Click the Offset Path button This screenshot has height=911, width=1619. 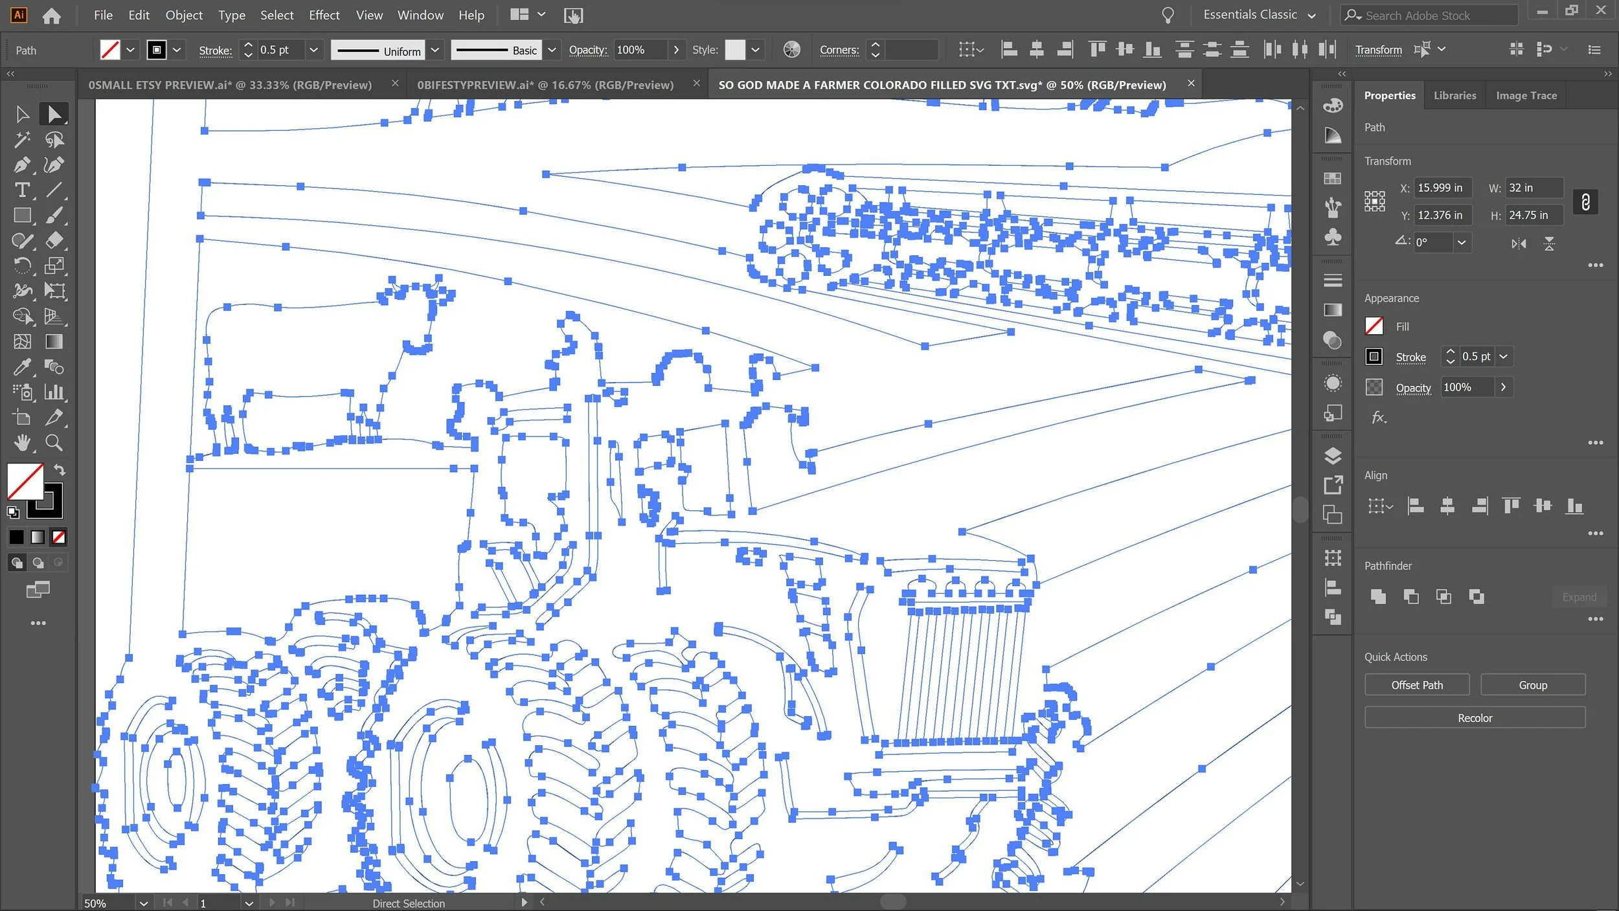tap(1416, 685)
